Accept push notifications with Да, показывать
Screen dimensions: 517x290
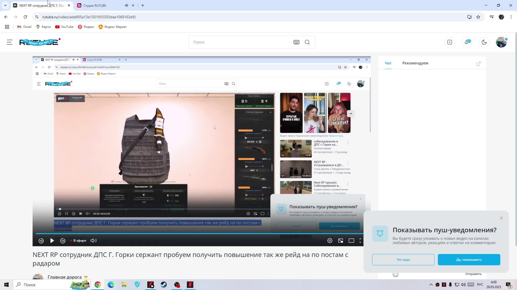[469, 259]
